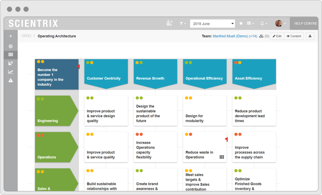Open the HELP CENTRE menu item
The width and height of the screenshot is (322, 195).
[x=305, y=24]
